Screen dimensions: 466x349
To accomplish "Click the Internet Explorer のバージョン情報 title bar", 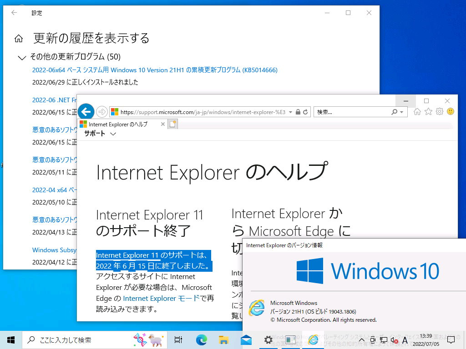I will point(354,245).
